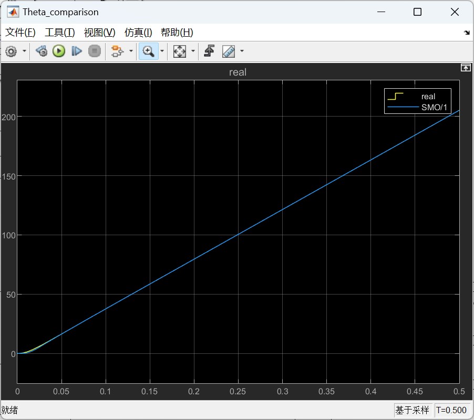Maximize the Theta_comparison window

[x=417, y=12]
